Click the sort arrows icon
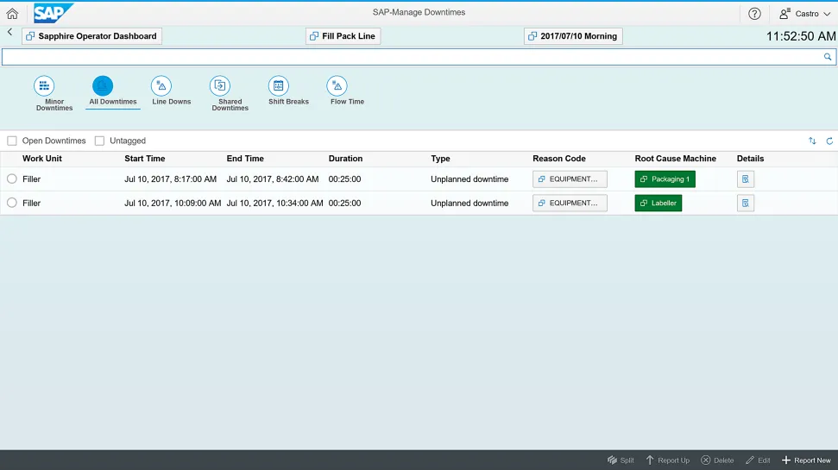This screenshot has width=838, height=470. click(812, 141)
